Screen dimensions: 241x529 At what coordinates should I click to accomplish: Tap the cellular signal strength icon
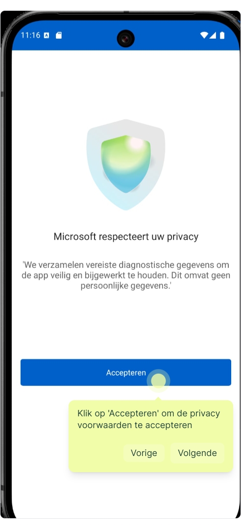point(212,35)
